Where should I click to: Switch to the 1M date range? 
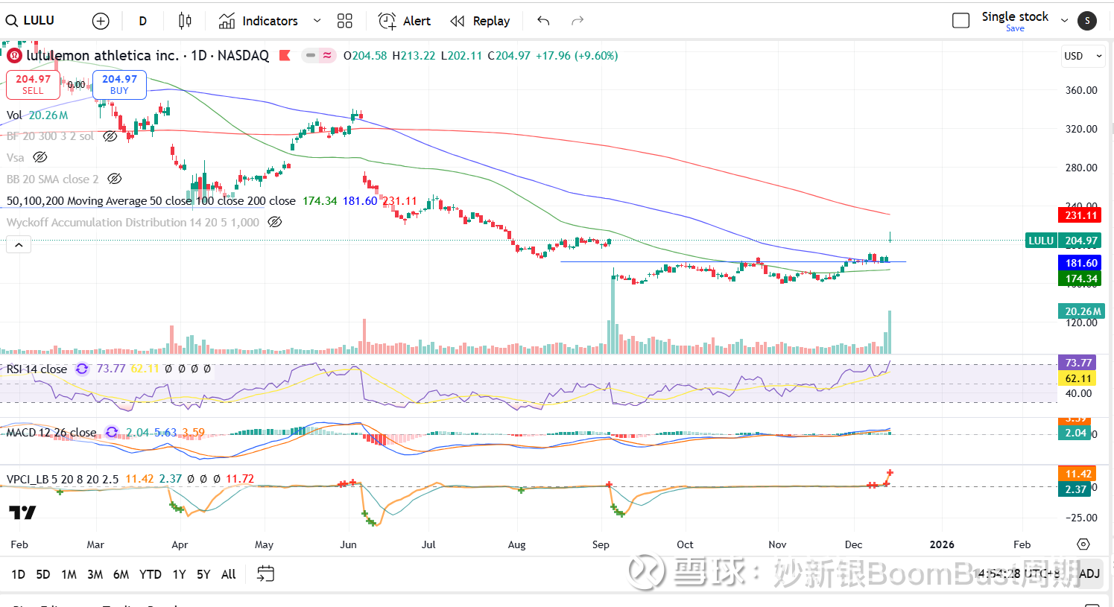pyautogui.click(x=69, y=574)
